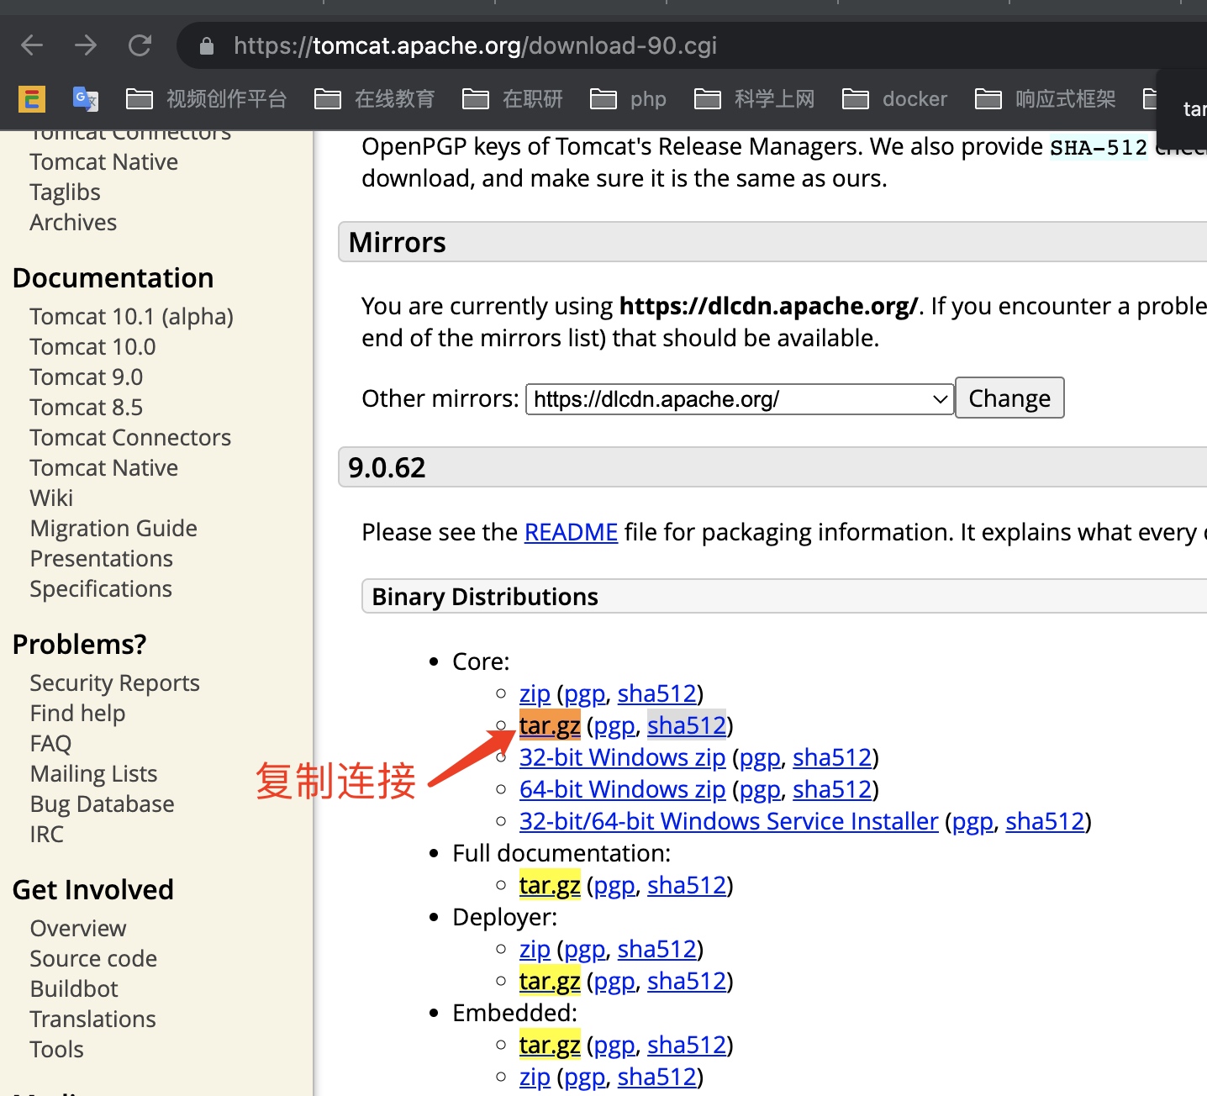Reload the Tomcat download page
The height and width of the screenshot is (1096, 1207).
click(140, 45)
